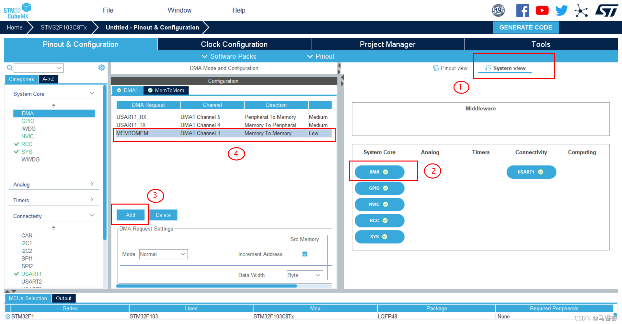The image size is (622, 324).
Task: Open the Help menu
Action: 239,10
